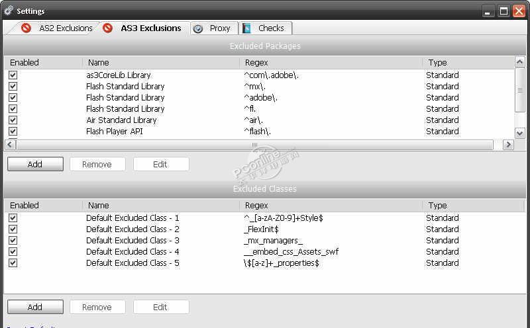530x328 pixels.
Task: Click the packages vertical scrollbar thumb
Action: [520, 90]
